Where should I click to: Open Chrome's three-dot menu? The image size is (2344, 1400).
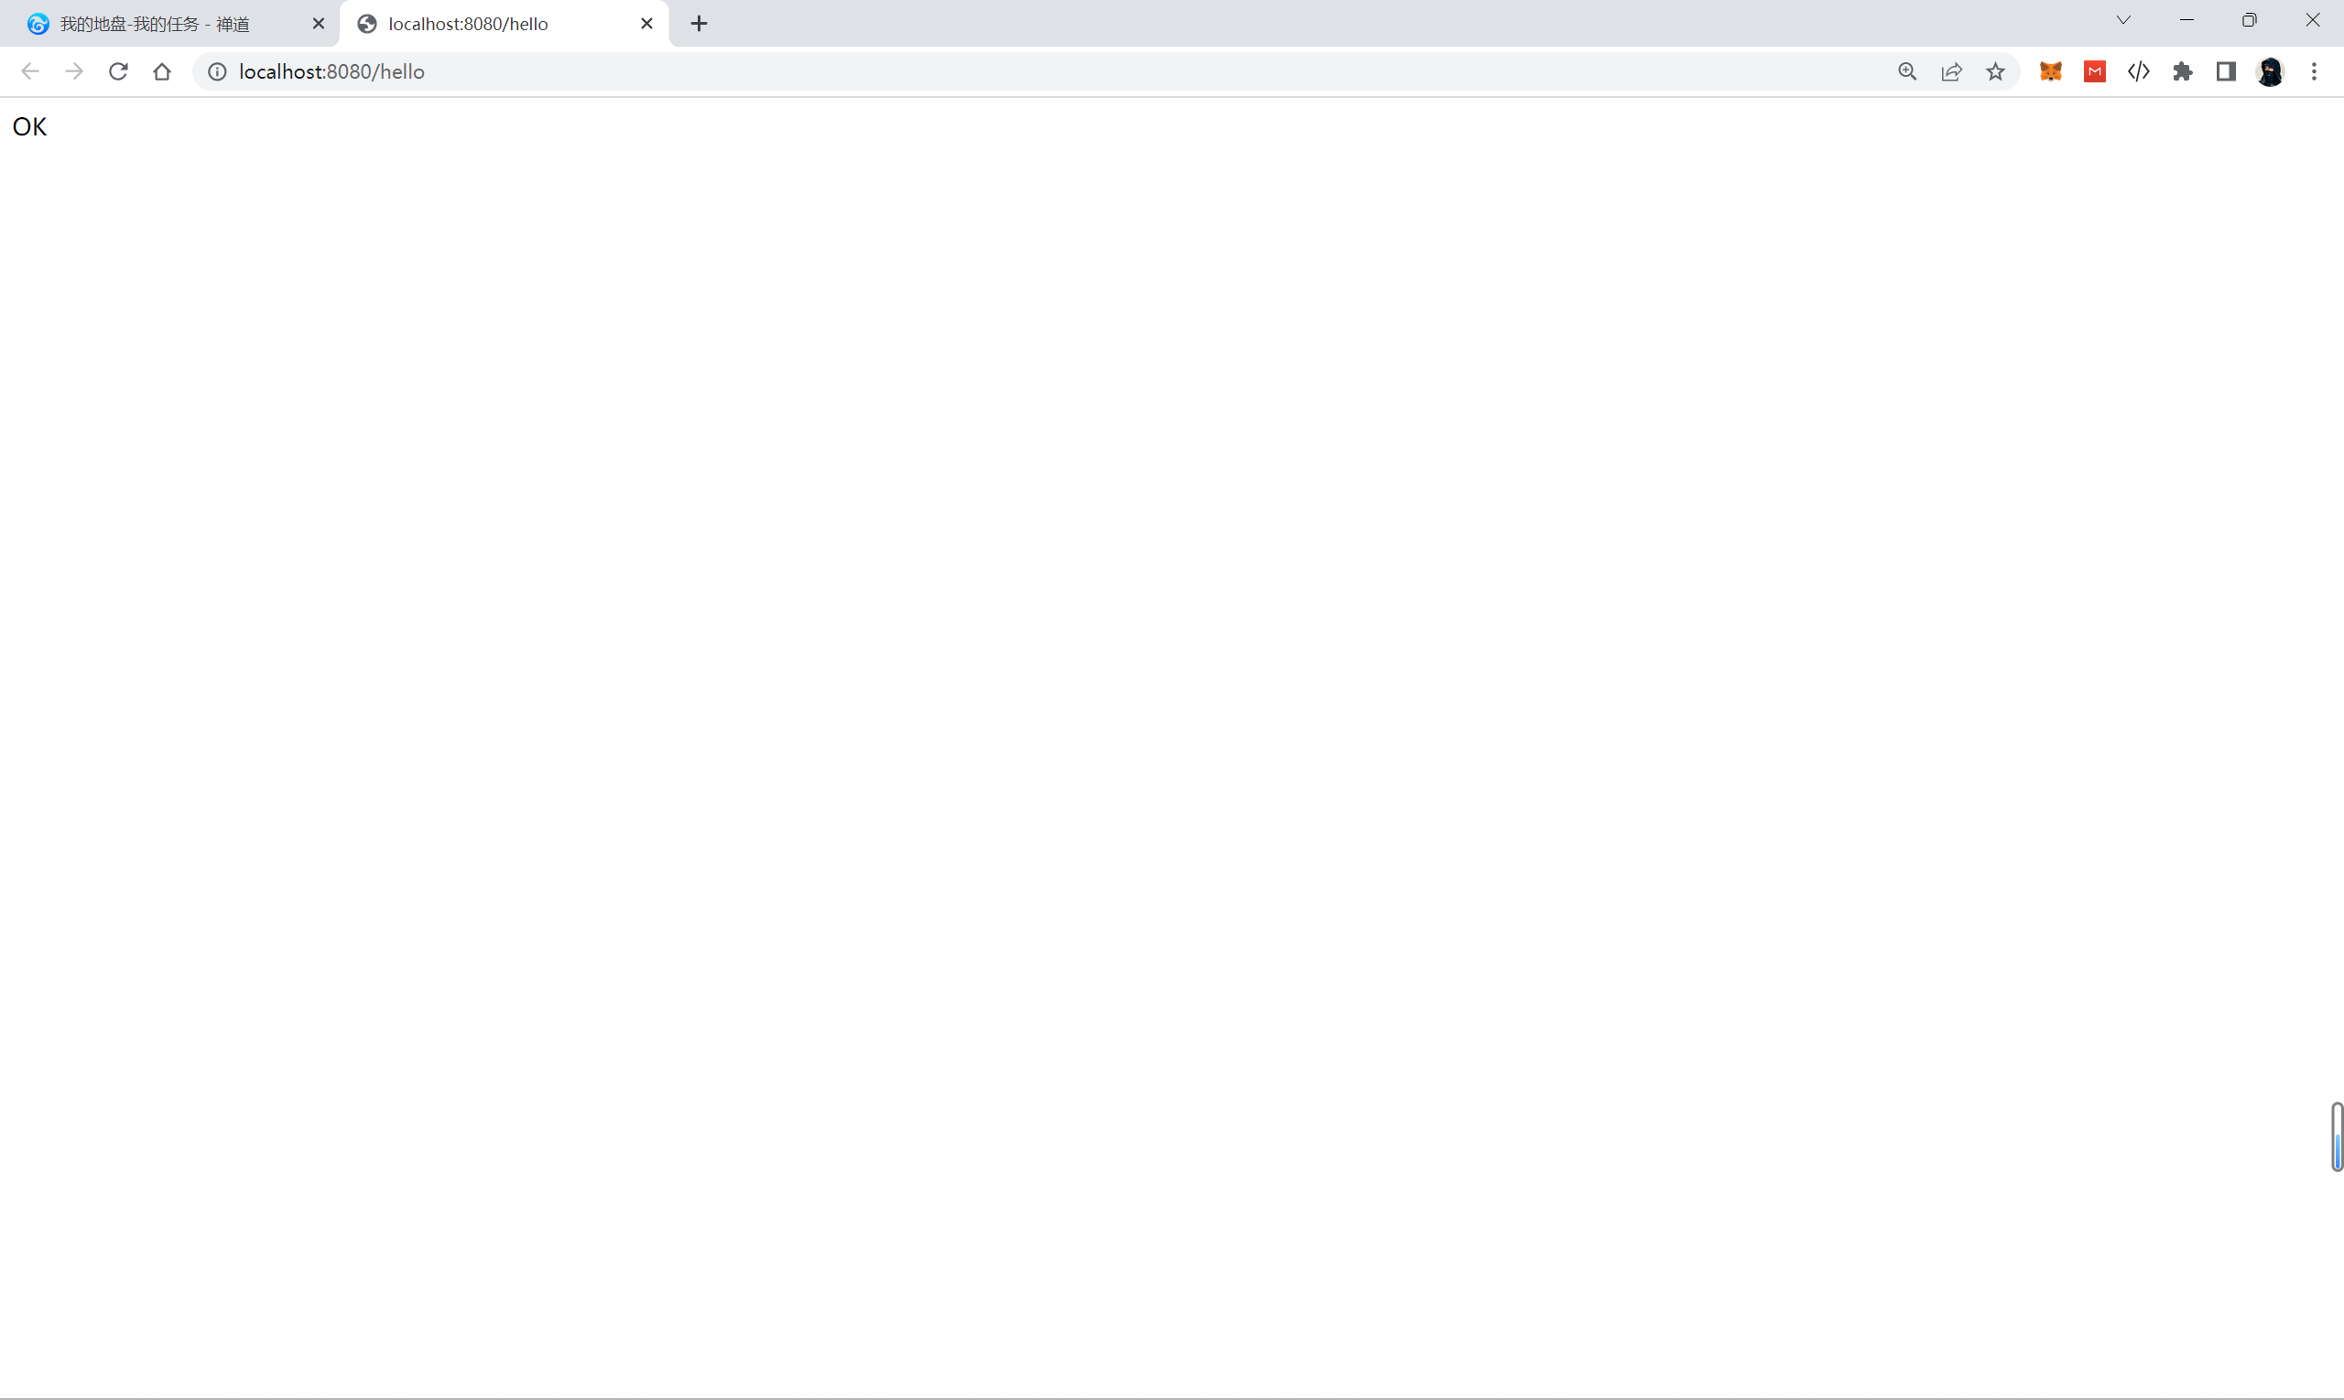coord(2314,71)
